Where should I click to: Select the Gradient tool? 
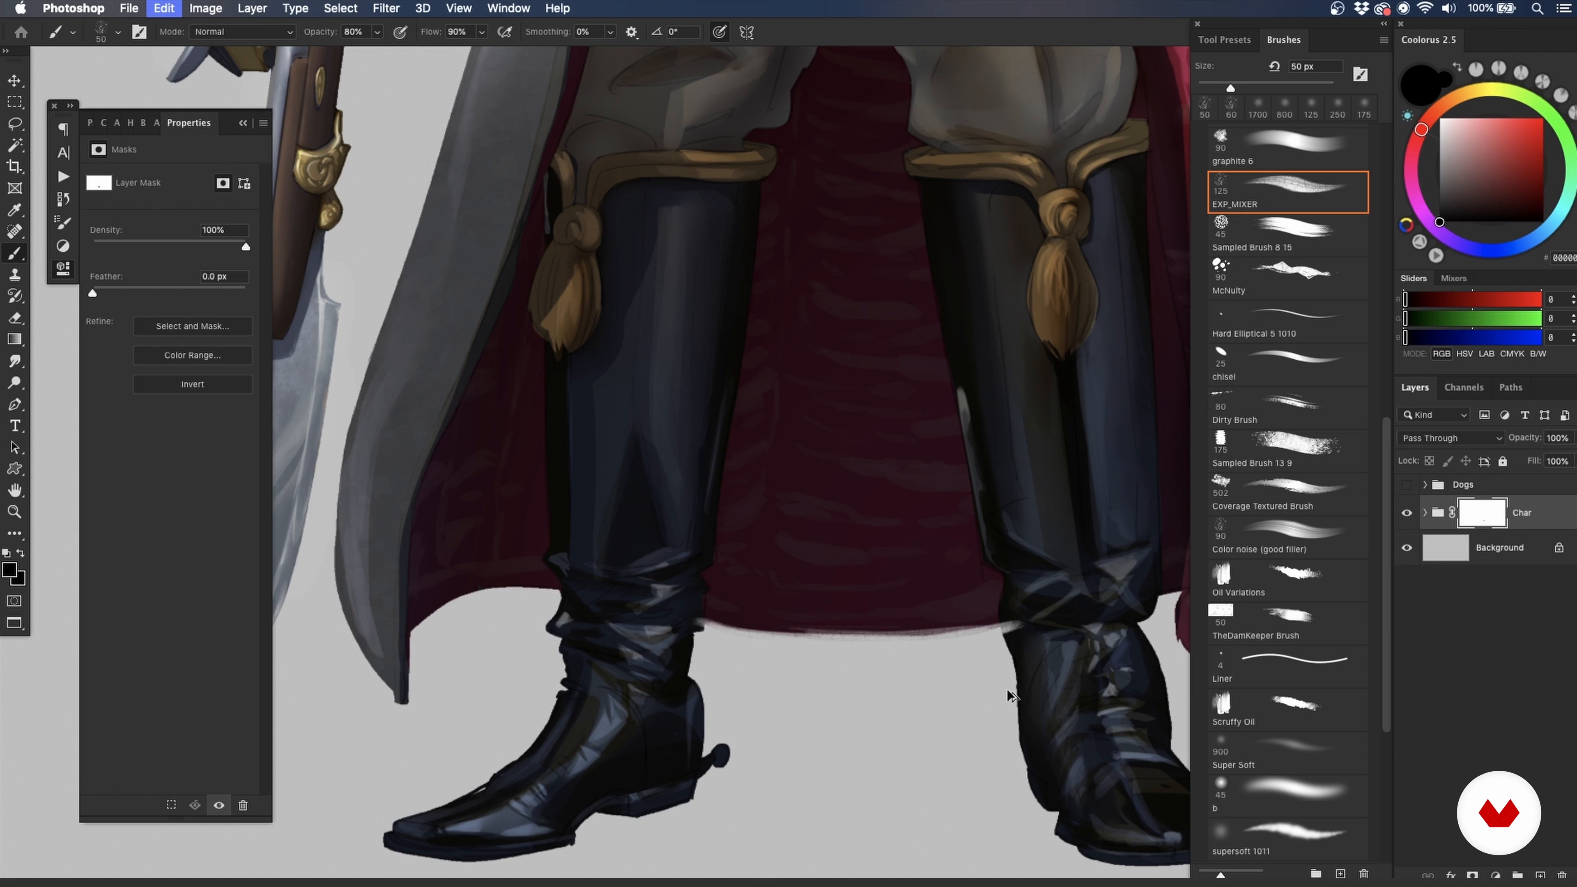coord(15,339)
